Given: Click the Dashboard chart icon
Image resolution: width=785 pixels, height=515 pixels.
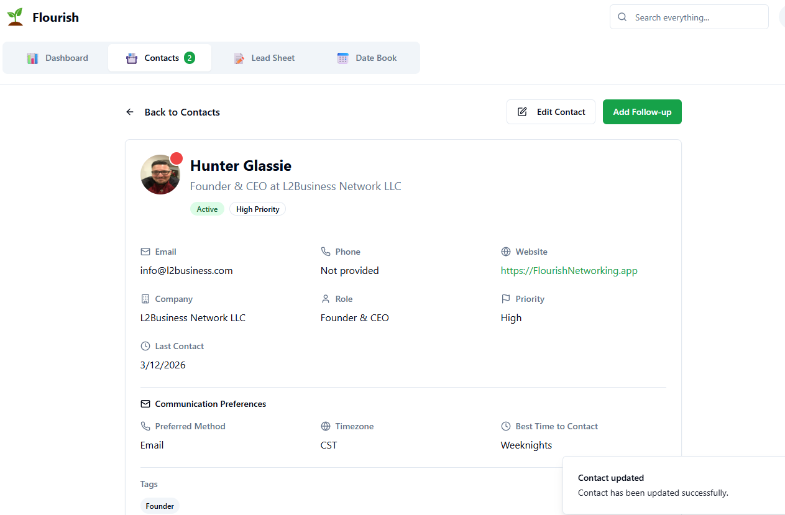Looking at the screenshot, I should coord(32,58).
